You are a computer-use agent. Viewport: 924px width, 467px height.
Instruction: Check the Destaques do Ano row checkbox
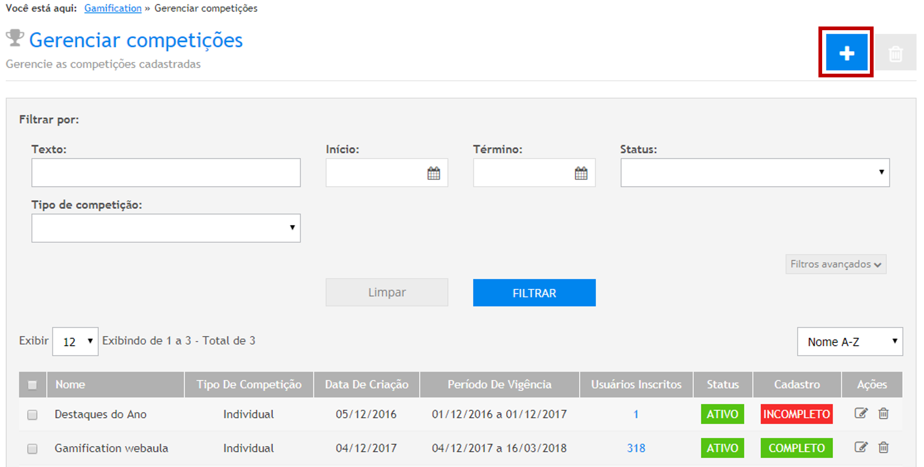[x=32, y=415]
